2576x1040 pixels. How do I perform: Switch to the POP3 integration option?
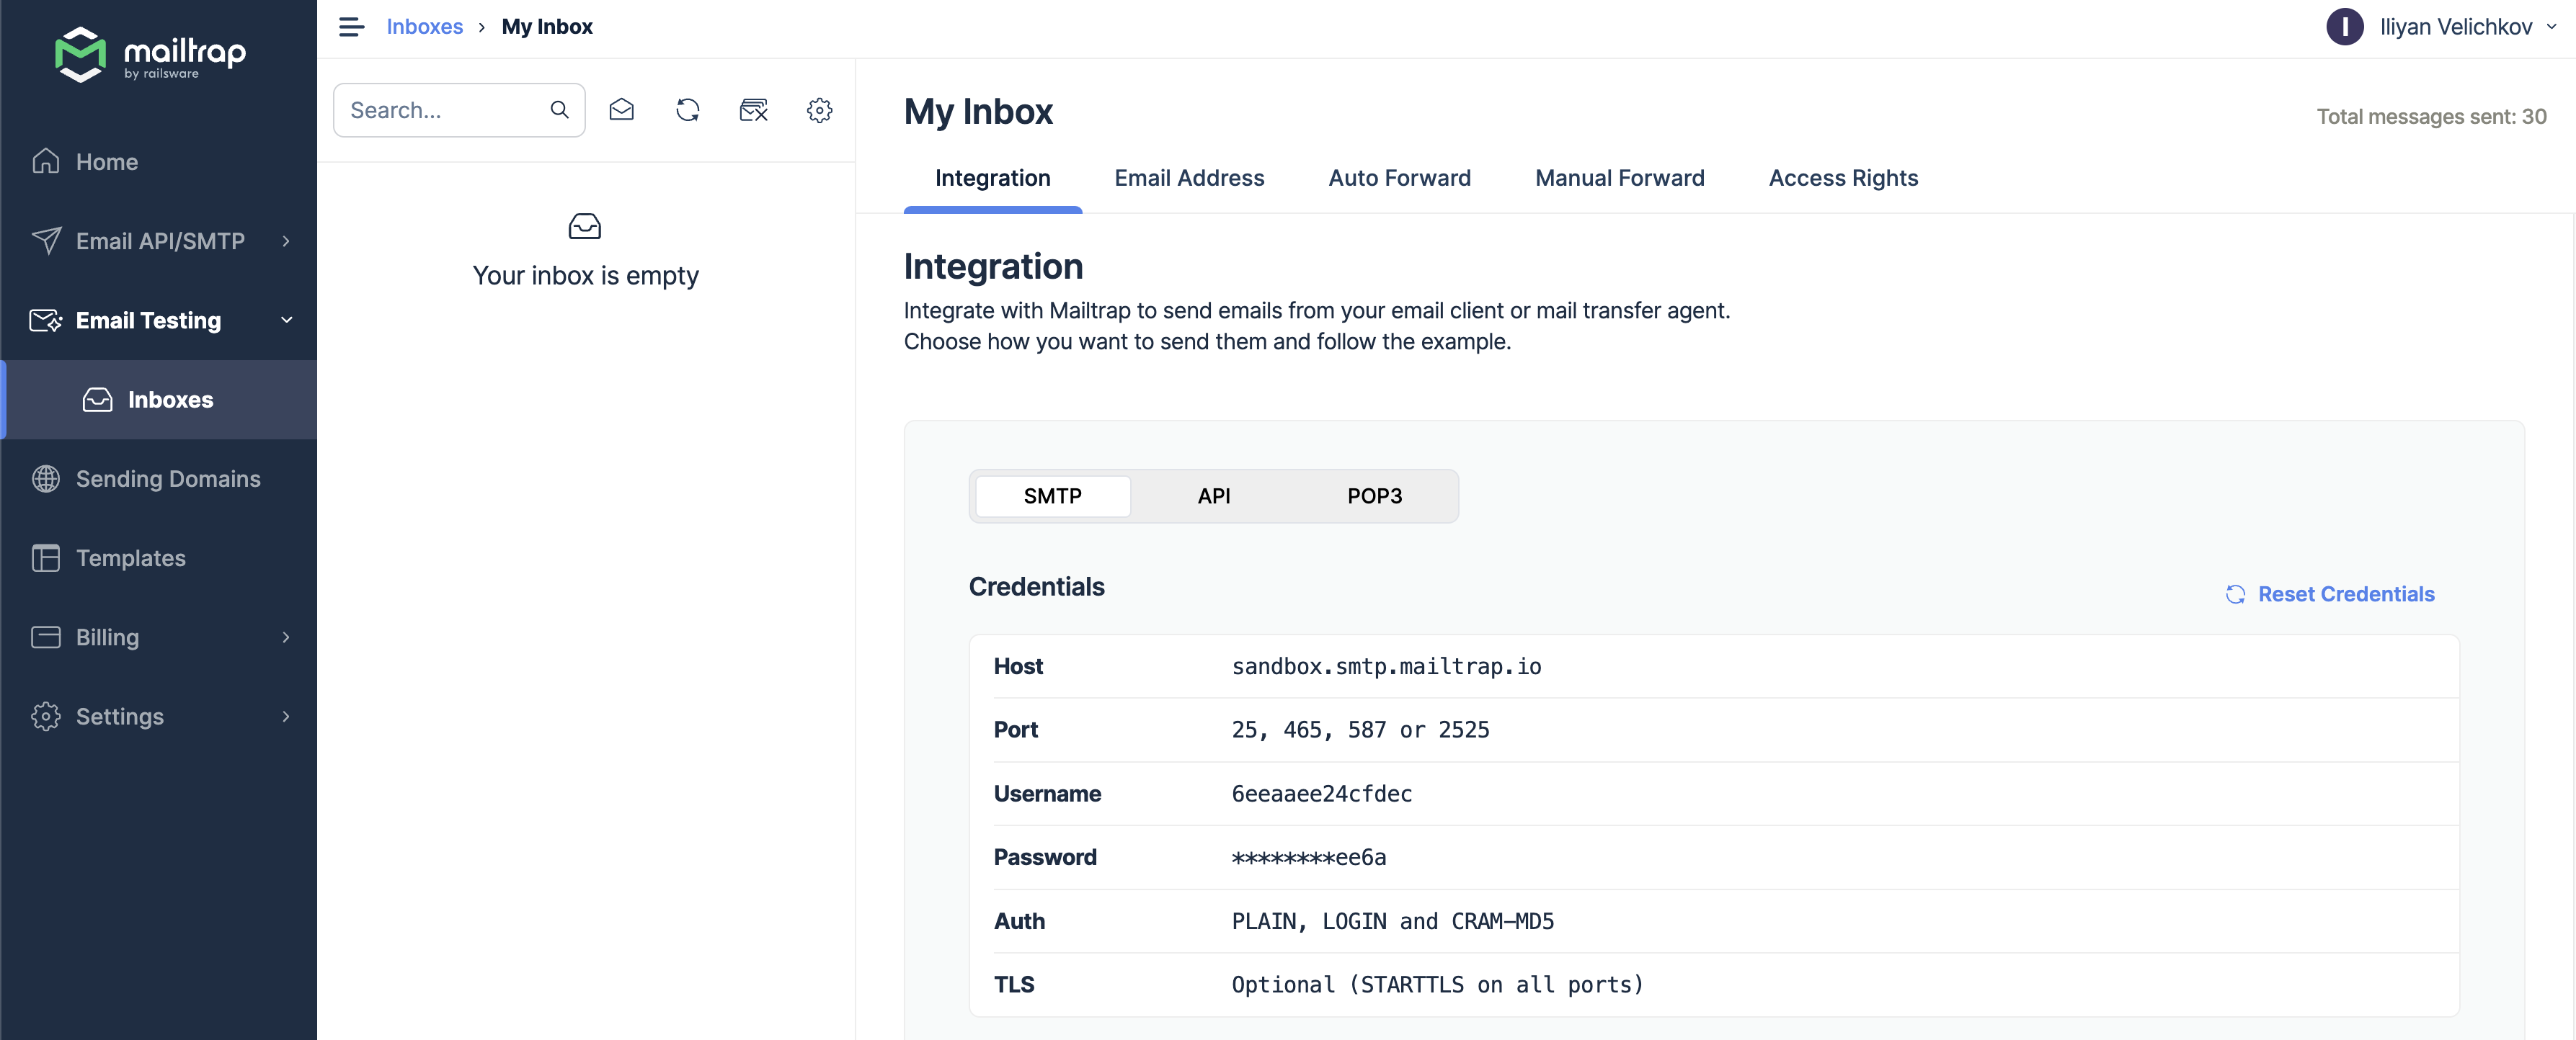pyautogui.click(x=1374, y=496)
